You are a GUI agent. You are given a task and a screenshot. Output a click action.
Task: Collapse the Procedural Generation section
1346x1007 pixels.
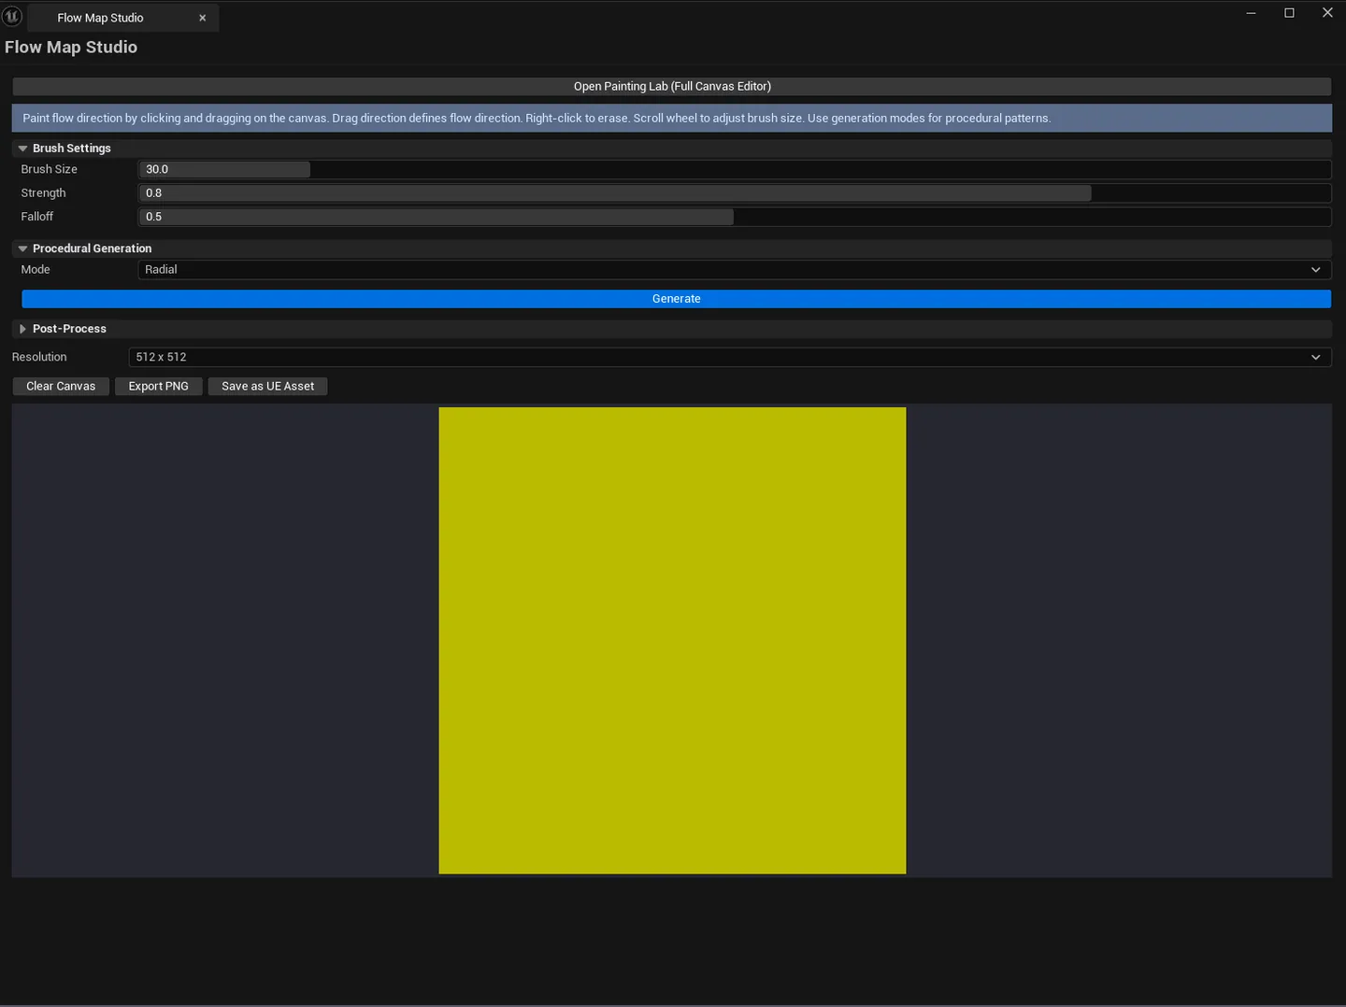[22, 248]
